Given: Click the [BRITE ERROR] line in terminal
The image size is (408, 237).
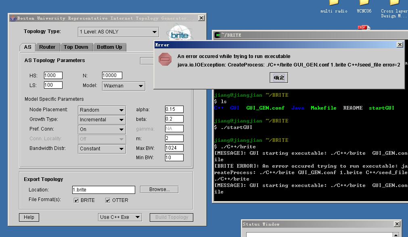Looking at the screenshot, I should tap(311, 166).
